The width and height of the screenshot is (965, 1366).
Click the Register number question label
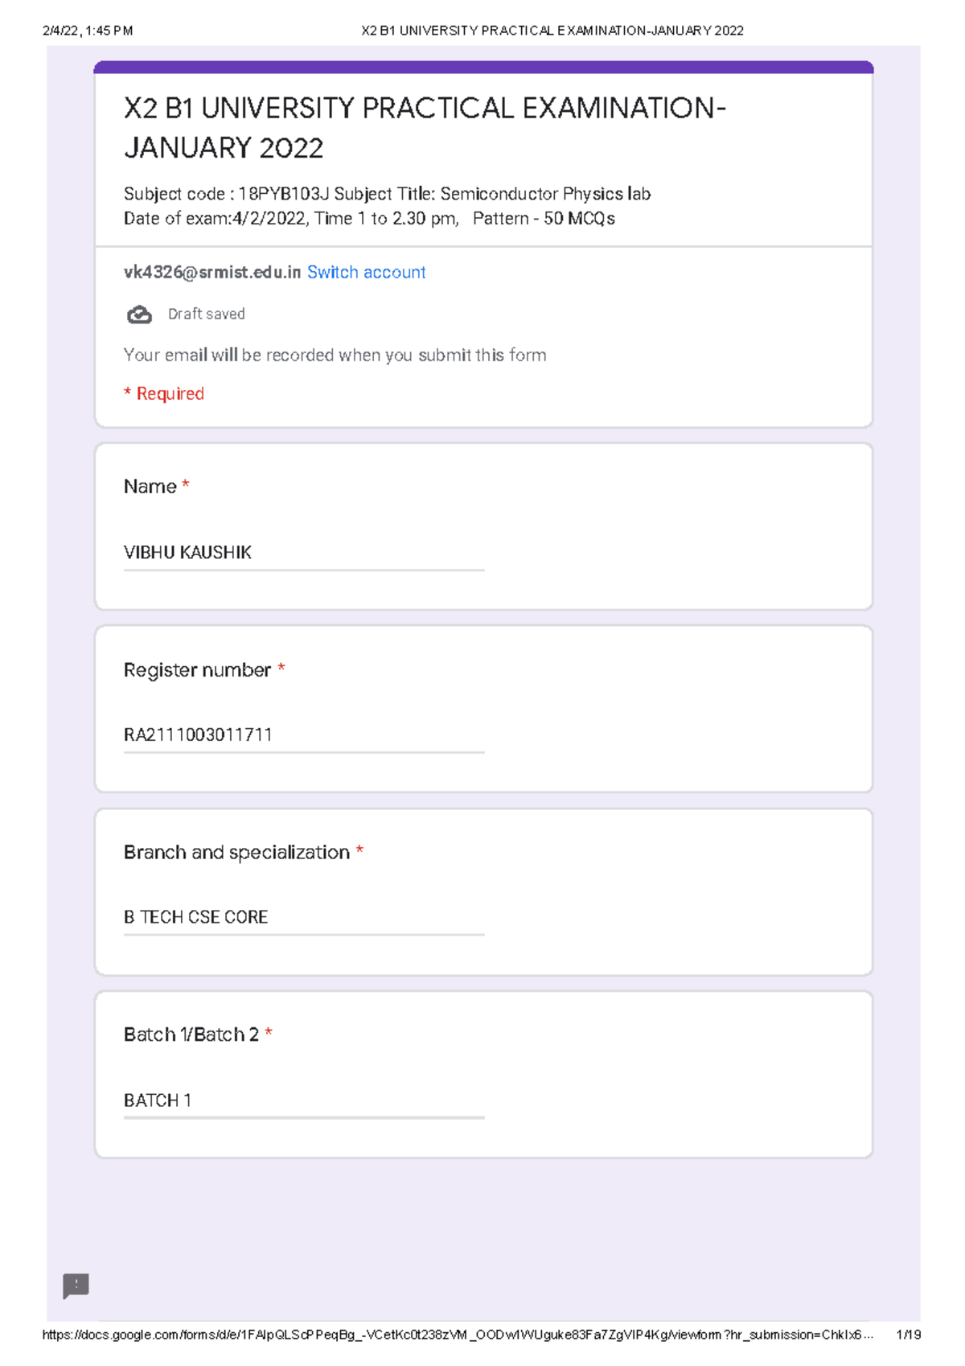pos(197,670)
